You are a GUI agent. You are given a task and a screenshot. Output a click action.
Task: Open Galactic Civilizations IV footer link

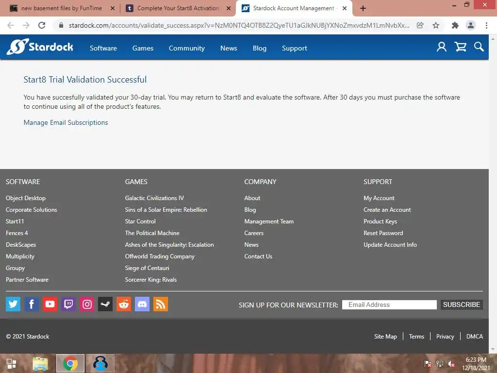click(154, 198)
